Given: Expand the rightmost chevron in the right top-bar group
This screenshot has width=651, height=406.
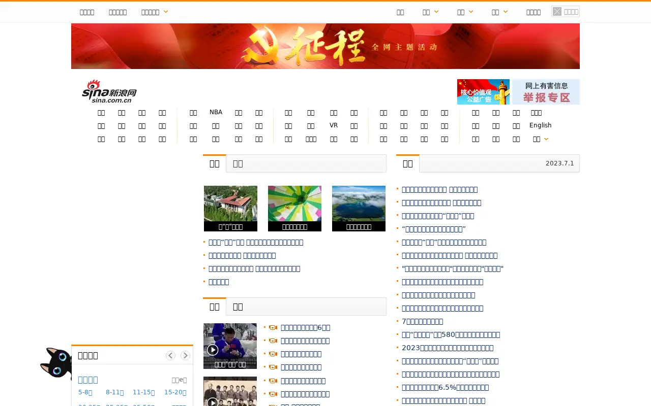Looking at the screenshot, I should (x=506, y=12).
